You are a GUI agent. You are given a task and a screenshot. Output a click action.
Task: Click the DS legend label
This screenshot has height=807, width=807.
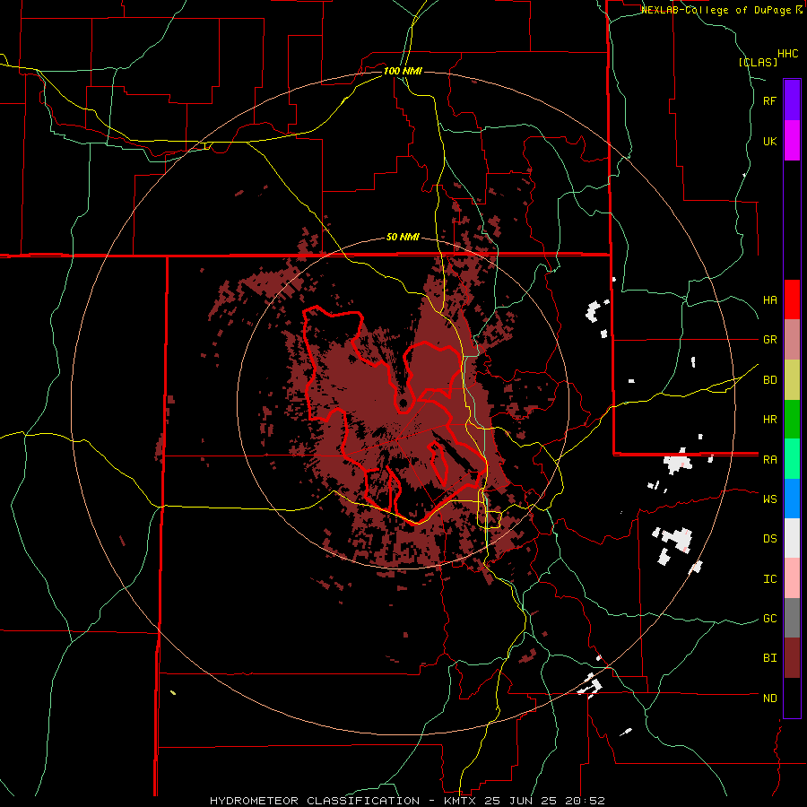pos(769,539)
